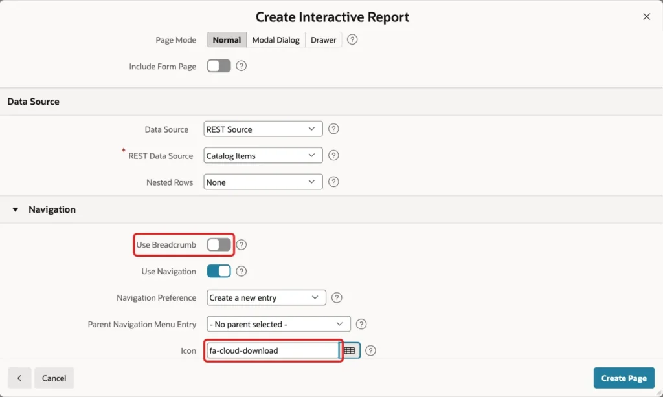Open help for Nested Rows
The width and height of the screenshot is (663, 397).
(333, 182)
